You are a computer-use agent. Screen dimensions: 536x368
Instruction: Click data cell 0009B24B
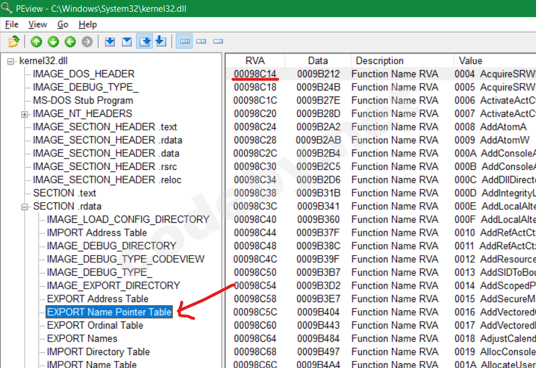tap(318, 87)
